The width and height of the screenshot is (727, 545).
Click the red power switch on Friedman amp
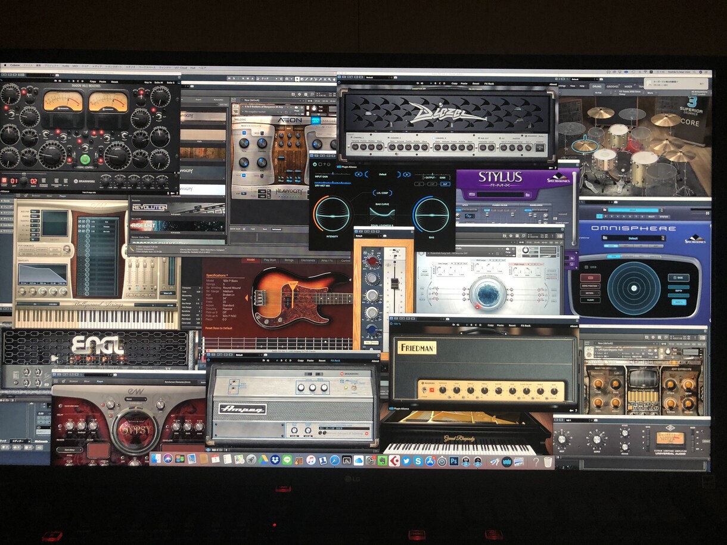click(431, 390)
